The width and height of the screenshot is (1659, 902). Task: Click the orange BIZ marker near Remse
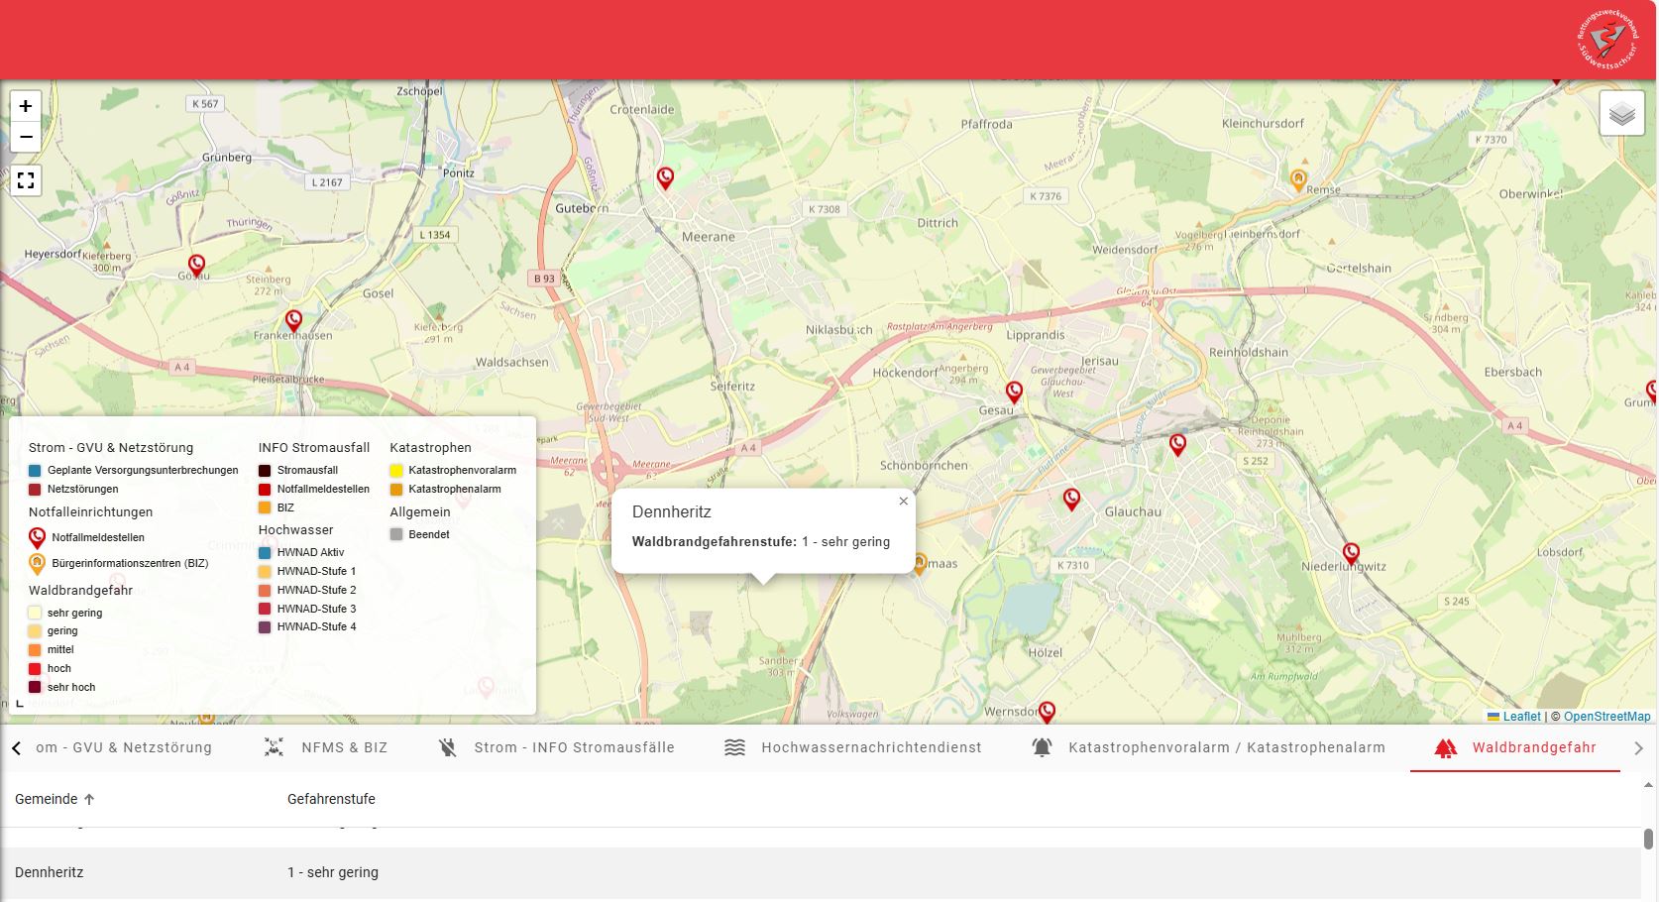tap(1298, 179)
